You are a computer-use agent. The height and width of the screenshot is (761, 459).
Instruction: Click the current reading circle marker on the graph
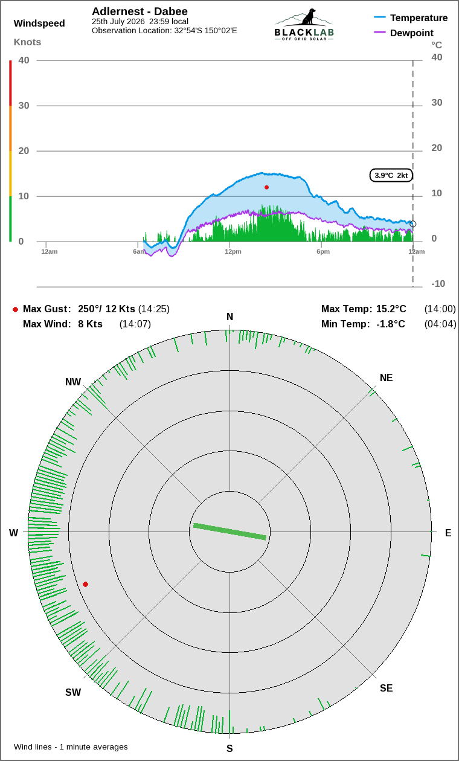click(x=413, y=224)
